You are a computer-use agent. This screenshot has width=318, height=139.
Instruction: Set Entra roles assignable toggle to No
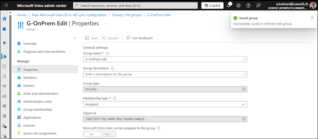pyautogui.click(x=107, y=134)
